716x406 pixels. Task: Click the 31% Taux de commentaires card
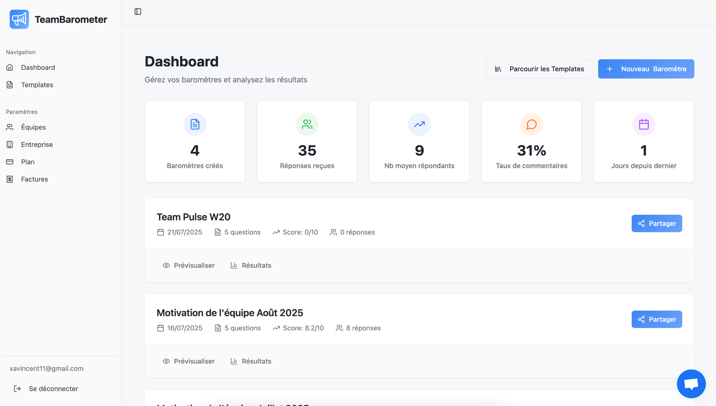(x=532, y=142)
